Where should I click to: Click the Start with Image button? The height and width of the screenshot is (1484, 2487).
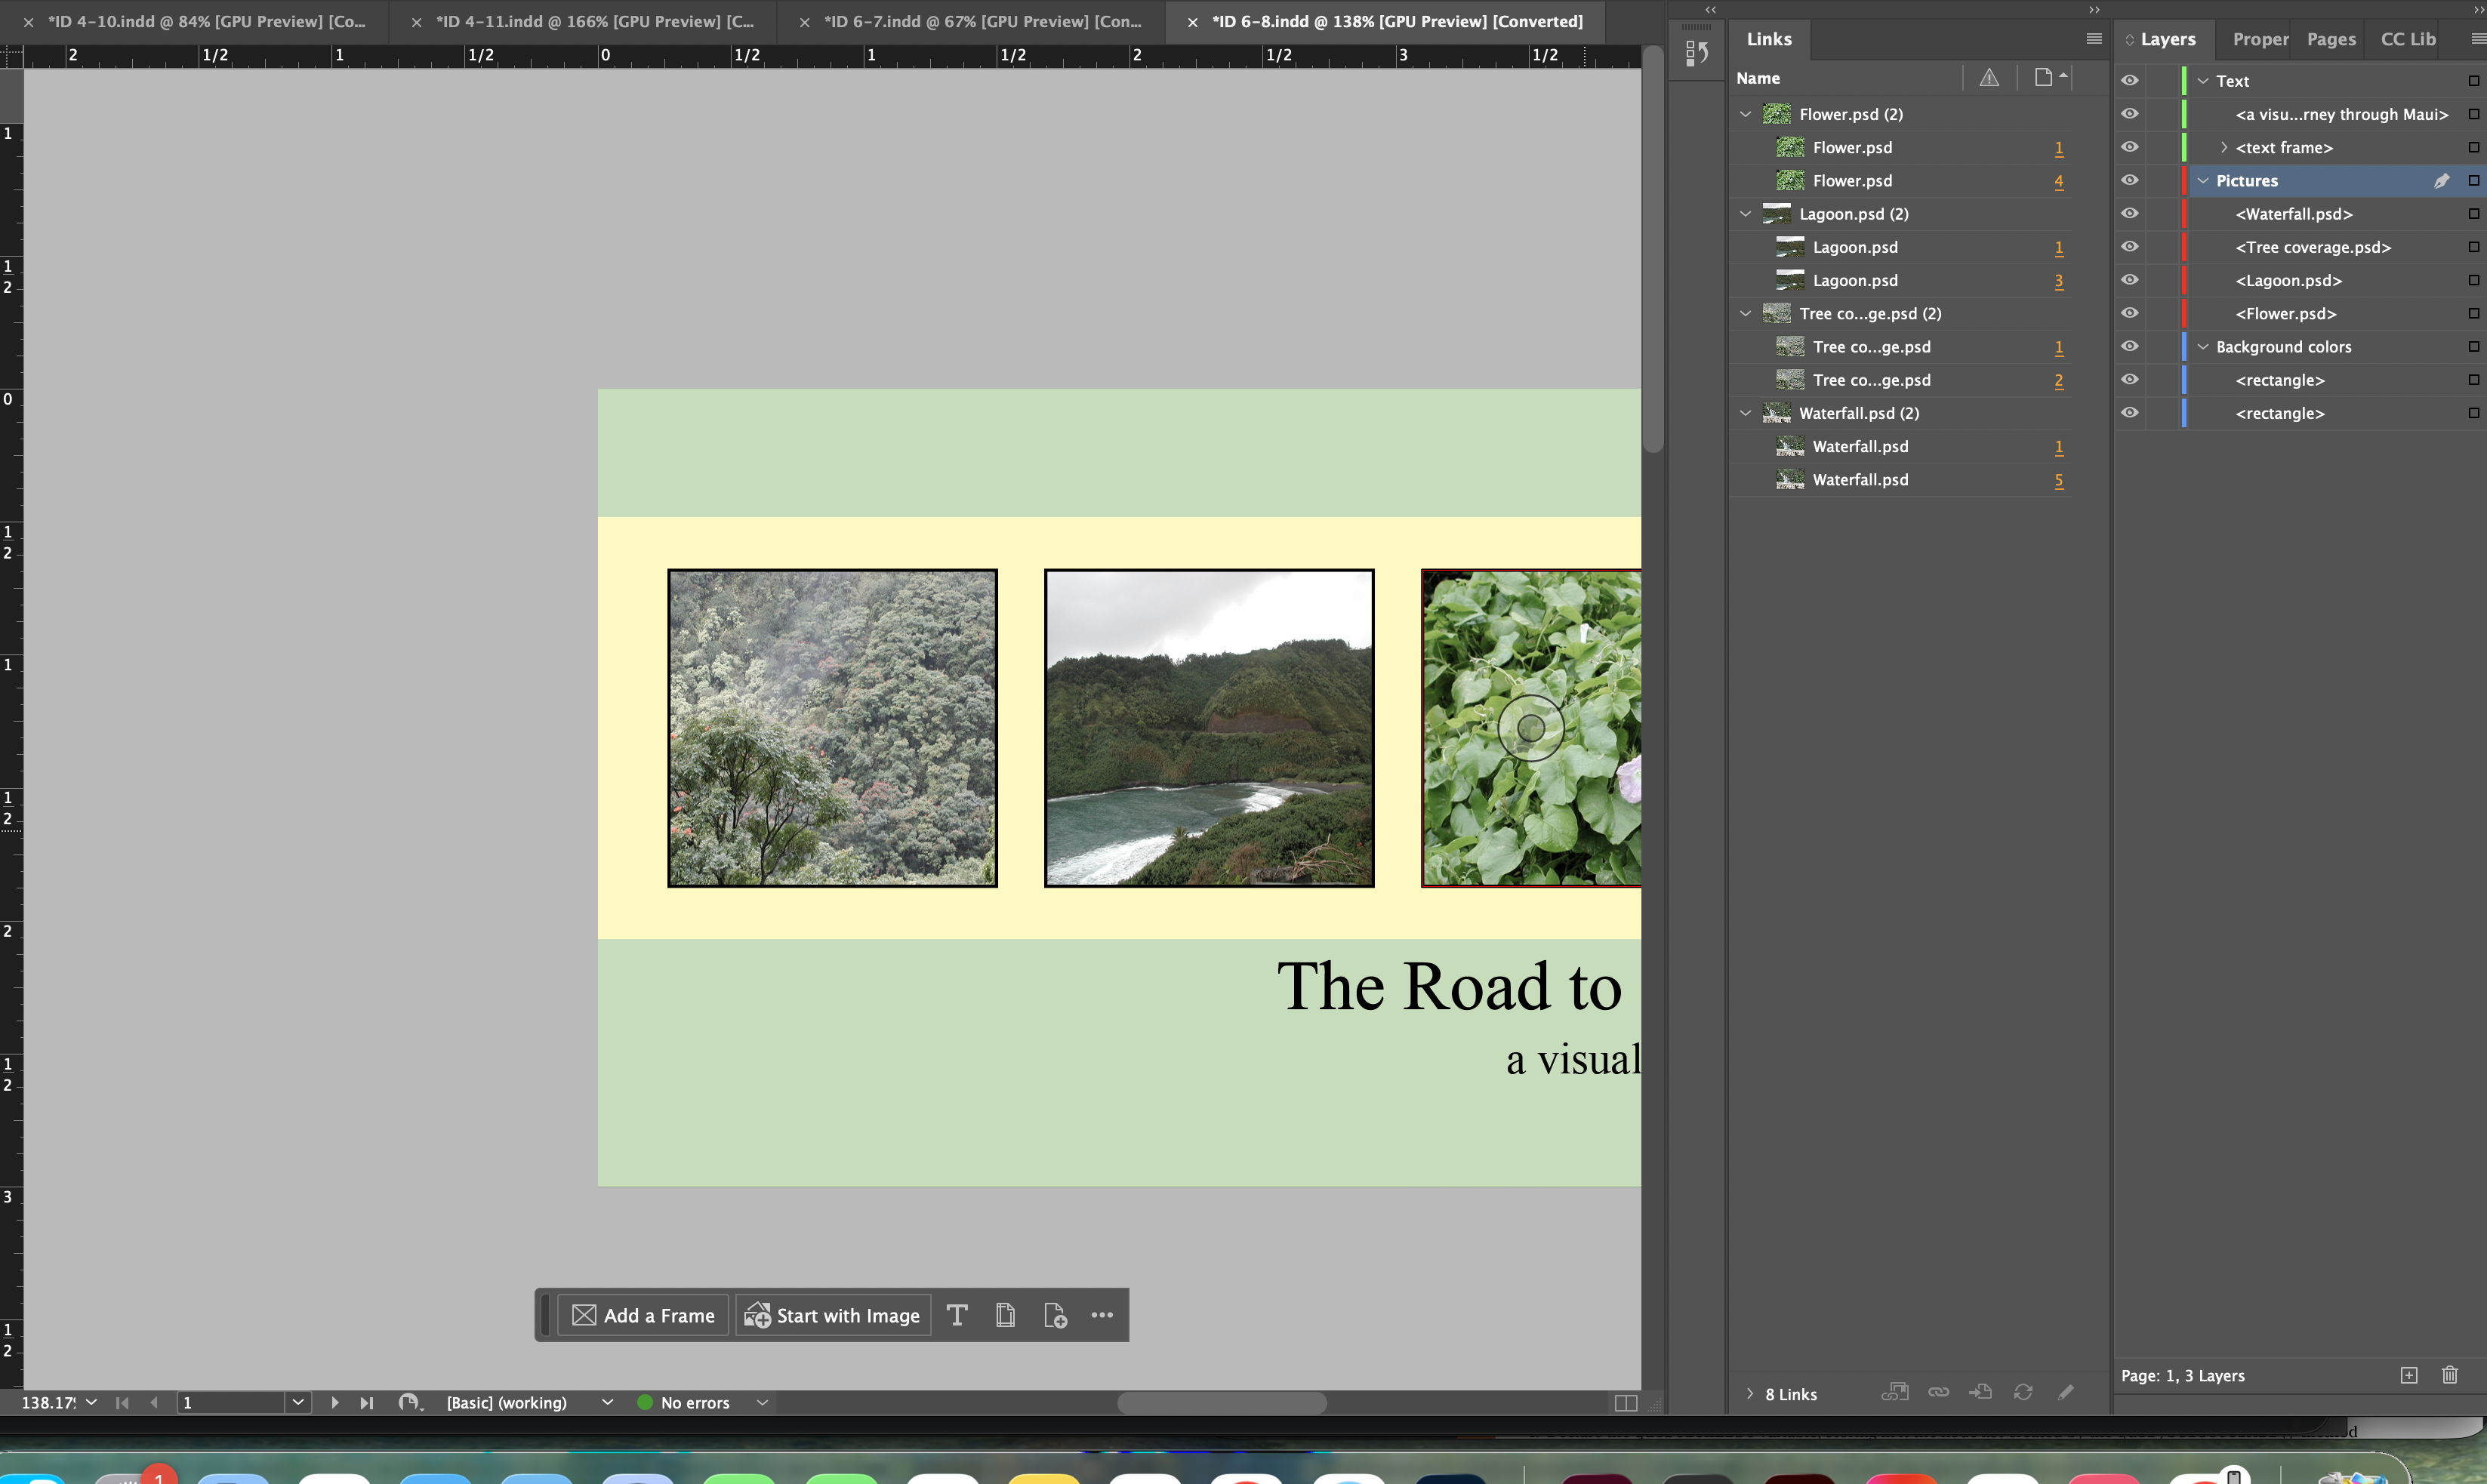pyautogui.click(x=833, y=1315)
